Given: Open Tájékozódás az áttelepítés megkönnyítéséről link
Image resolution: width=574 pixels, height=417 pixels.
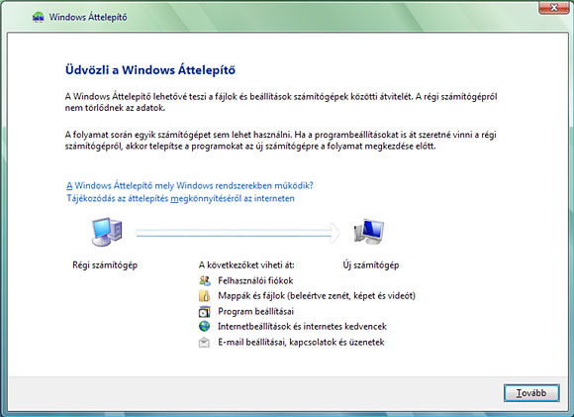Looking at the screenshot, I should point(180,198).
